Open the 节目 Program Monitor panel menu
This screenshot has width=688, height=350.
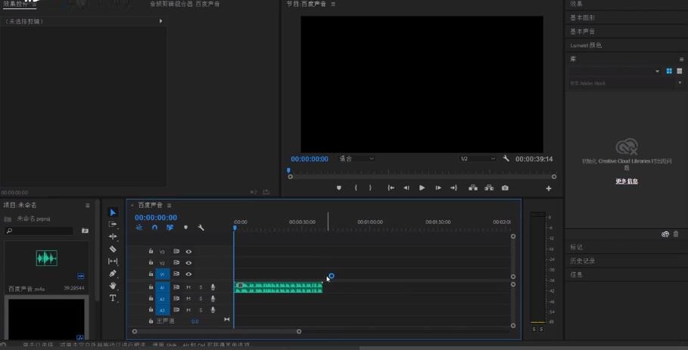click(334, 4)
